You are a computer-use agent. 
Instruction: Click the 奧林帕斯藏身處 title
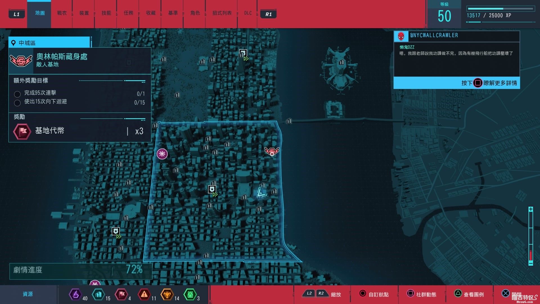tap(62, 57)
